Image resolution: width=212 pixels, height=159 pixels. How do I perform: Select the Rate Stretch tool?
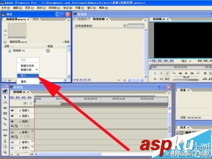coord(5,119)
